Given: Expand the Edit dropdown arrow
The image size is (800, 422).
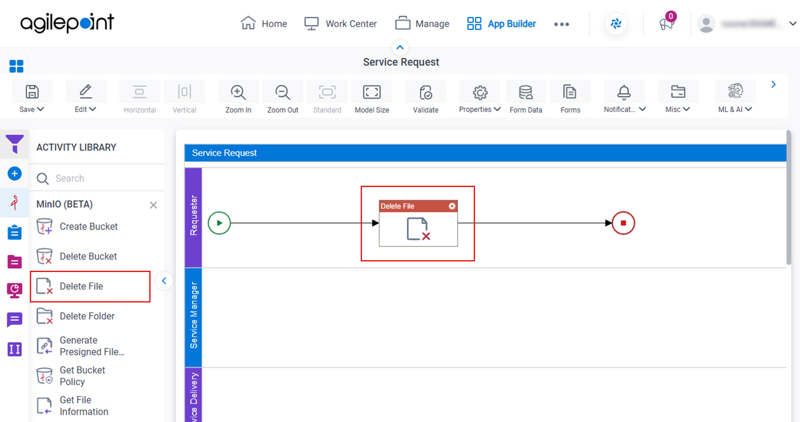Looking at the screenshot, I should [x=93, y=109].
